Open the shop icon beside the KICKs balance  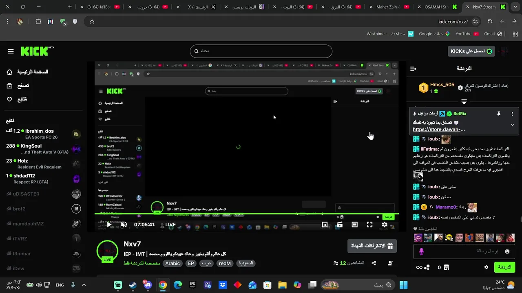pyautogui.click(x=447, y=267)
